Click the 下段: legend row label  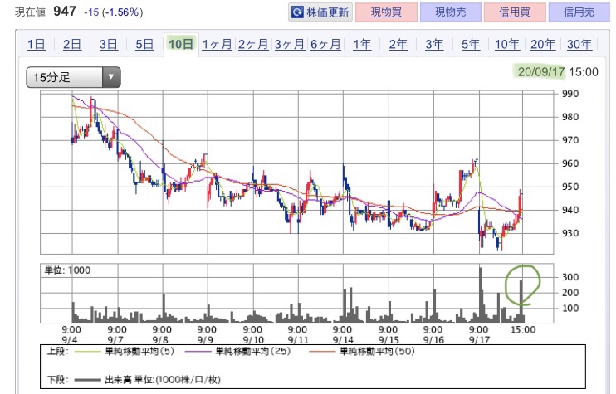58,379
